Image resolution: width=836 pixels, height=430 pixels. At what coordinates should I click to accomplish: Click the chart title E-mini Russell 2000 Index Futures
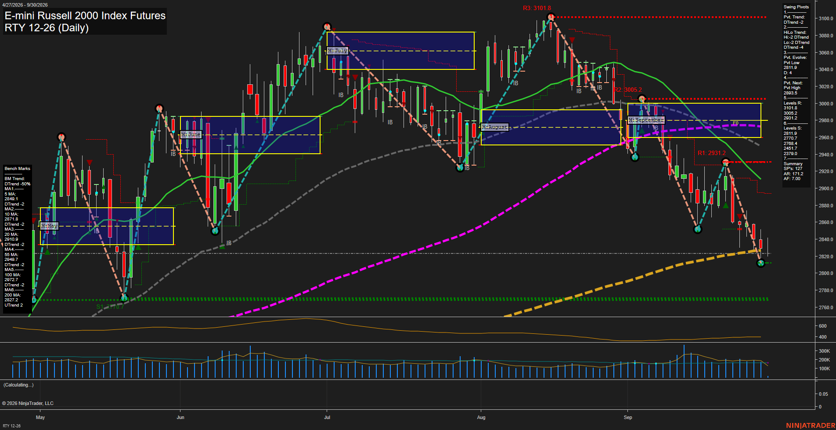[x=85, y=15]
